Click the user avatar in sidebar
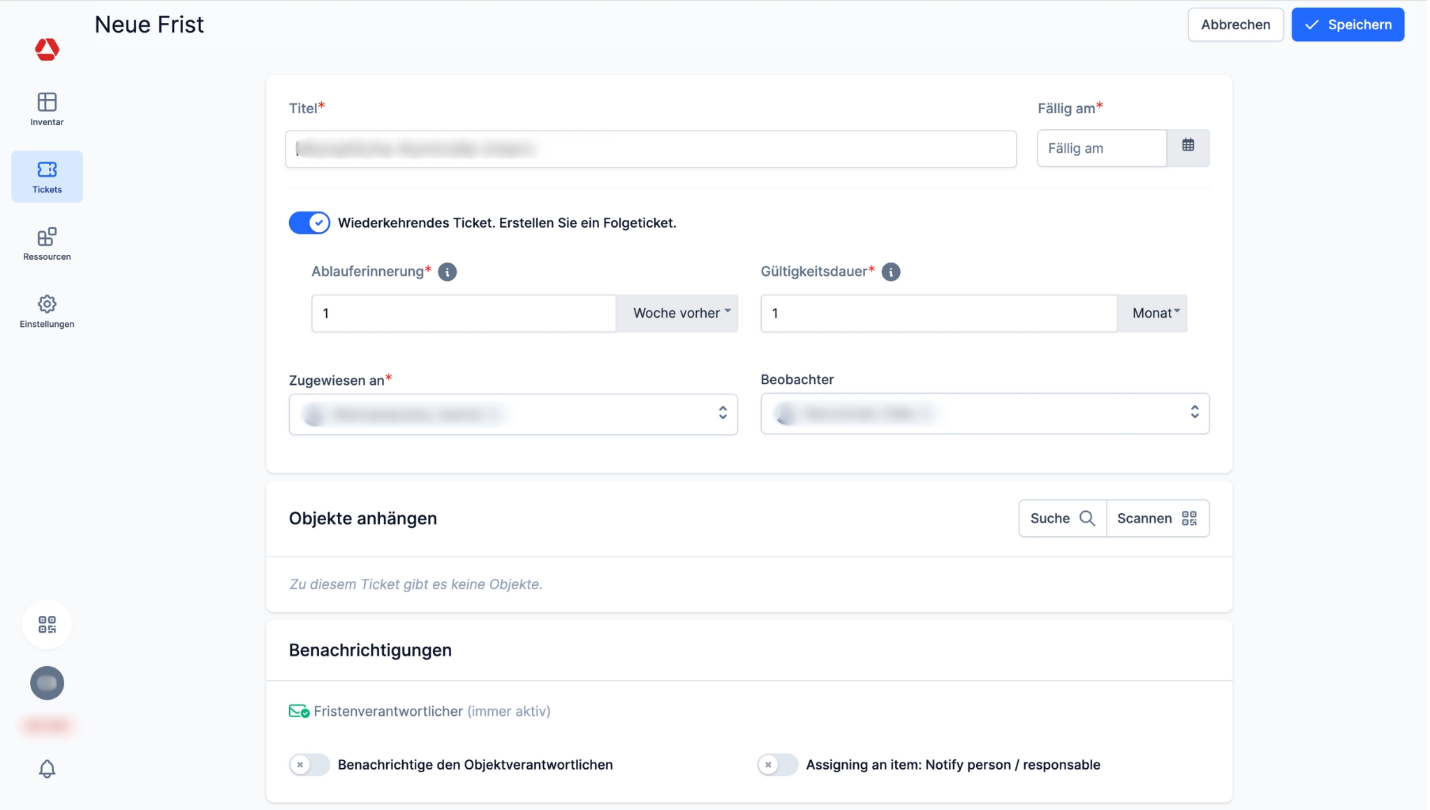Screen dimensions: 1430x810 [x=47, y=683]
